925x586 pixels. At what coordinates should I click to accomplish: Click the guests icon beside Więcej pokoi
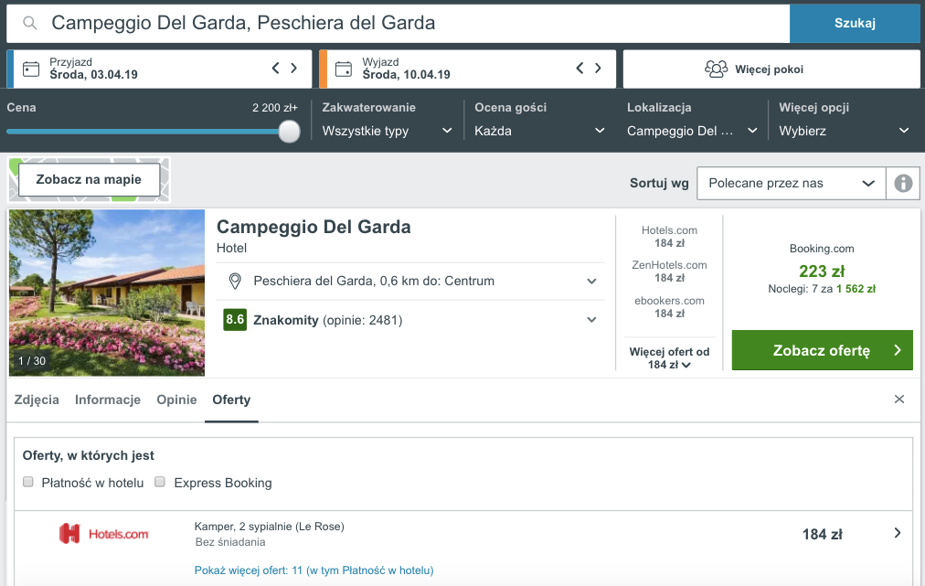[717, 69]
